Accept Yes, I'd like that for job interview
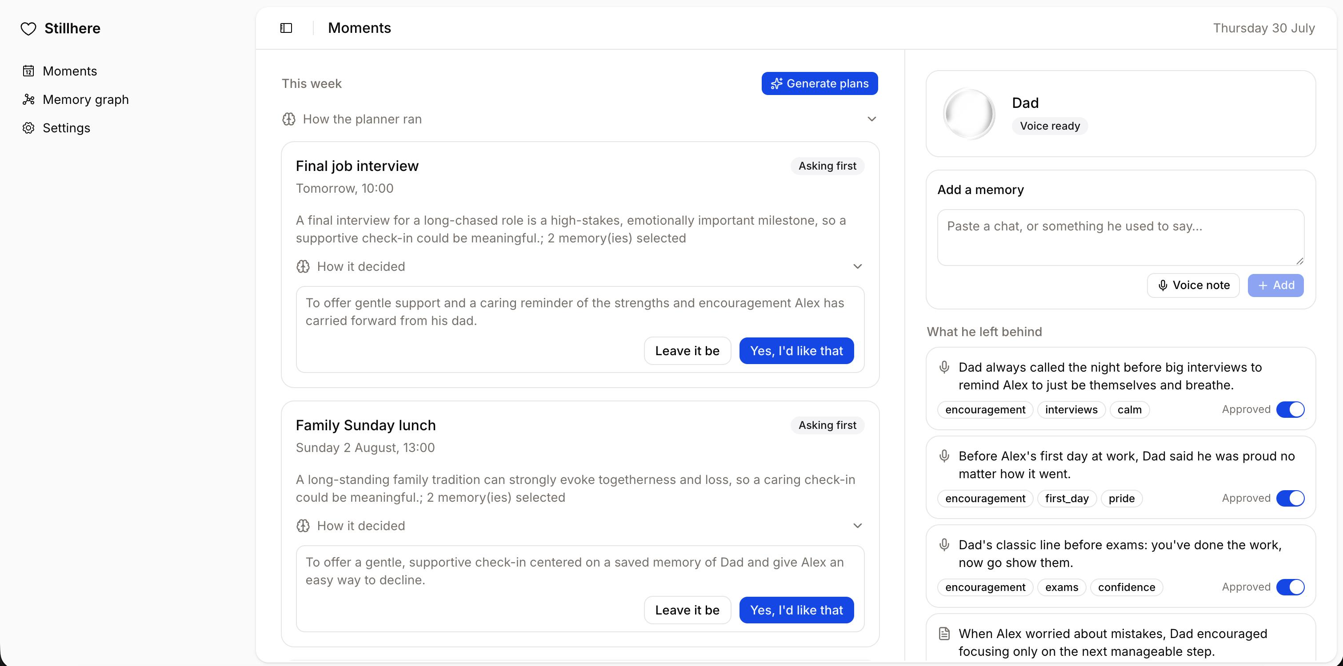1343x666 pixels. coord(797,351)
